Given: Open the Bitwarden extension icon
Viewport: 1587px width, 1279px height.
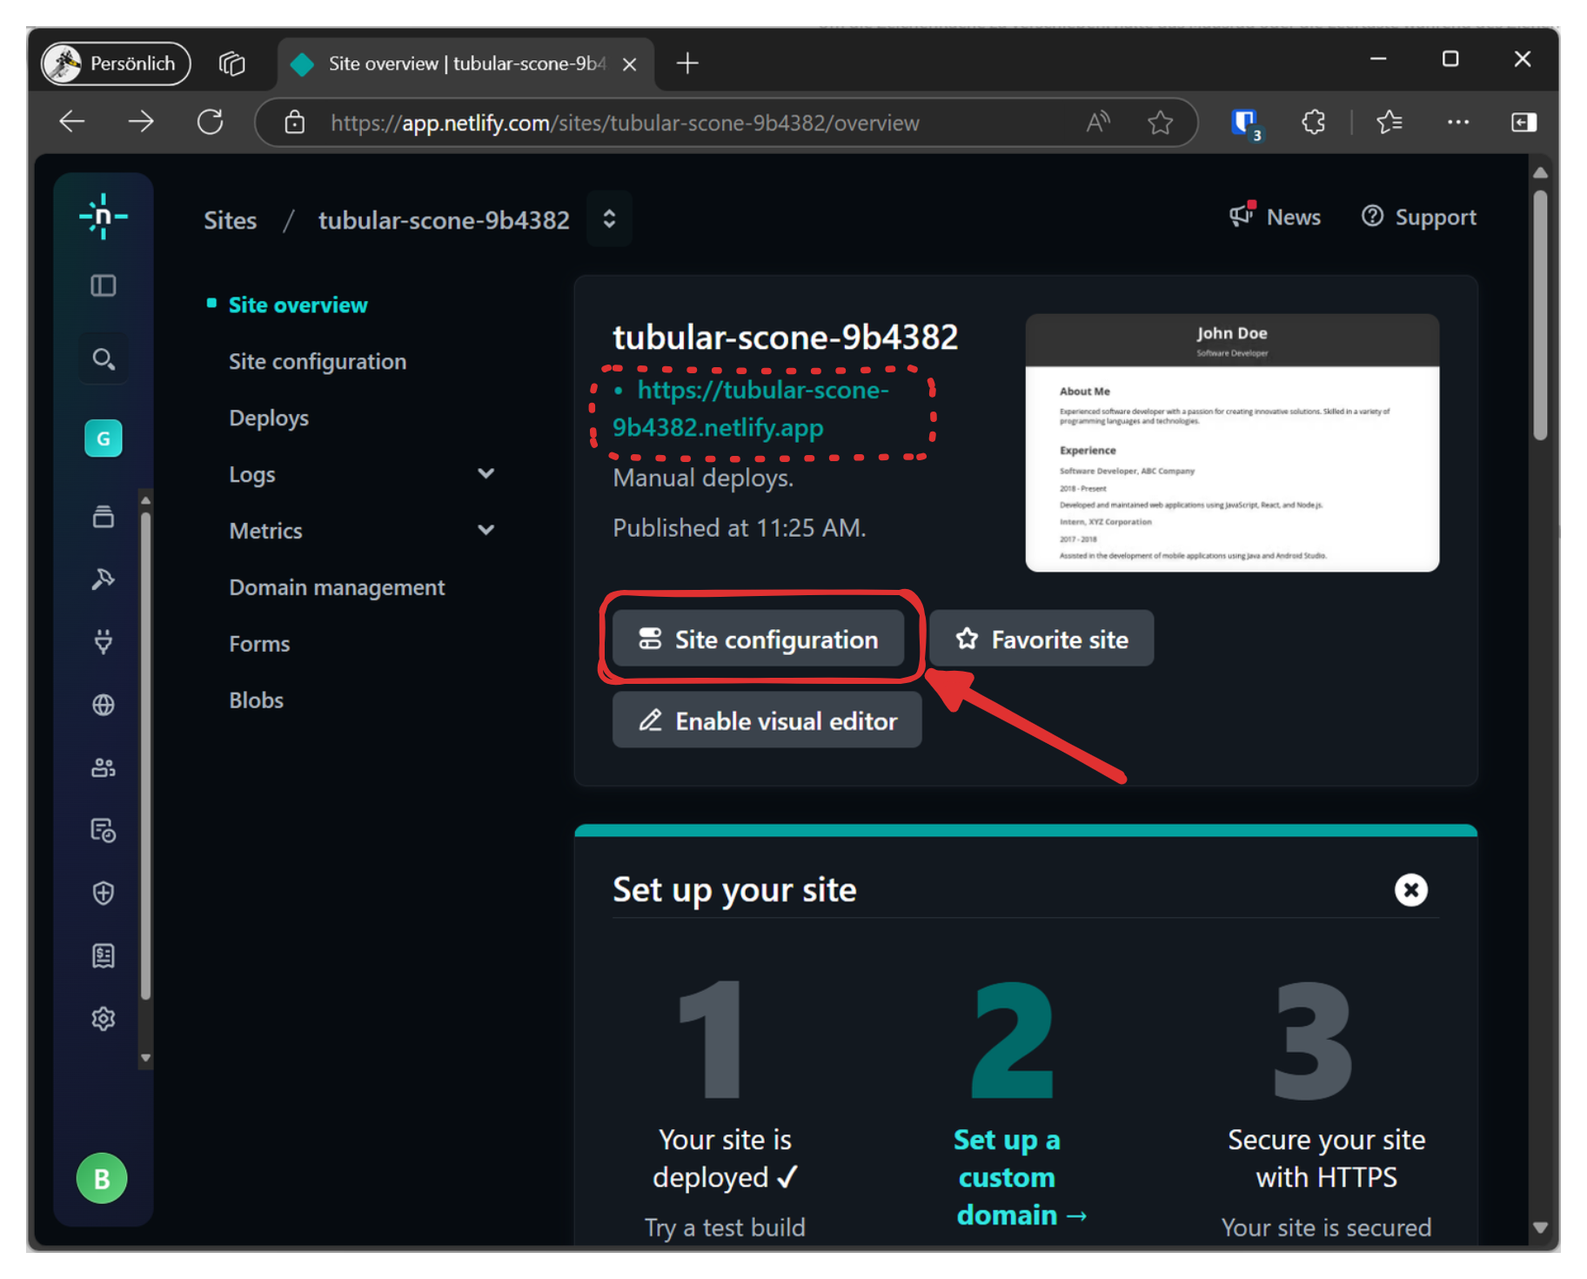Looking at the screenshot, I should (1245, 123).
